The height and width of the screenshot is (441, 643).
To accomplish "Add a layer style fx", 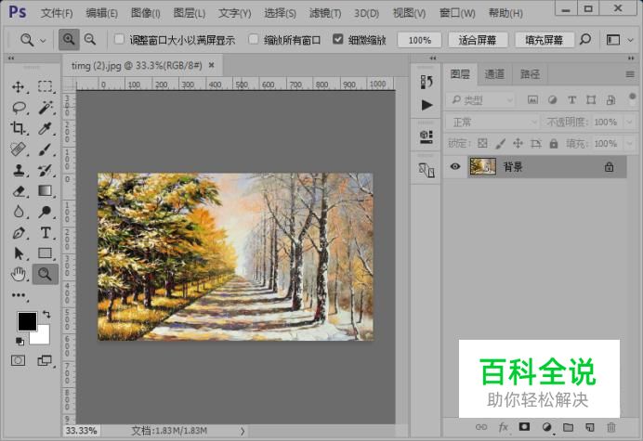I will click(504, 427).
